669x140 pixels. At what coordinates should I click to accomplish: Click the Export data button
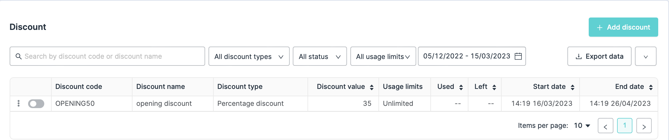click(599, 56)
